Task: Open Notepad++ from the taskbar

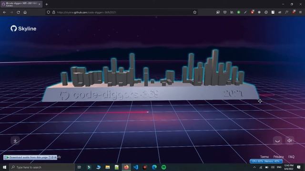Action: (x=117, y=167)
